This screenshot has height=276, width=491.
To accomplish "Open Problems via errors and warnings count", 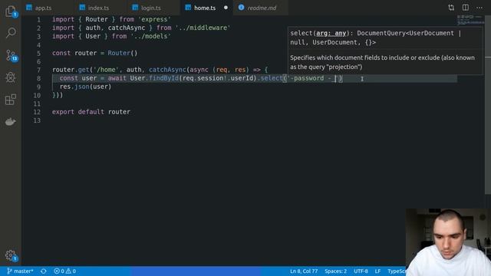I will point(64,271).
